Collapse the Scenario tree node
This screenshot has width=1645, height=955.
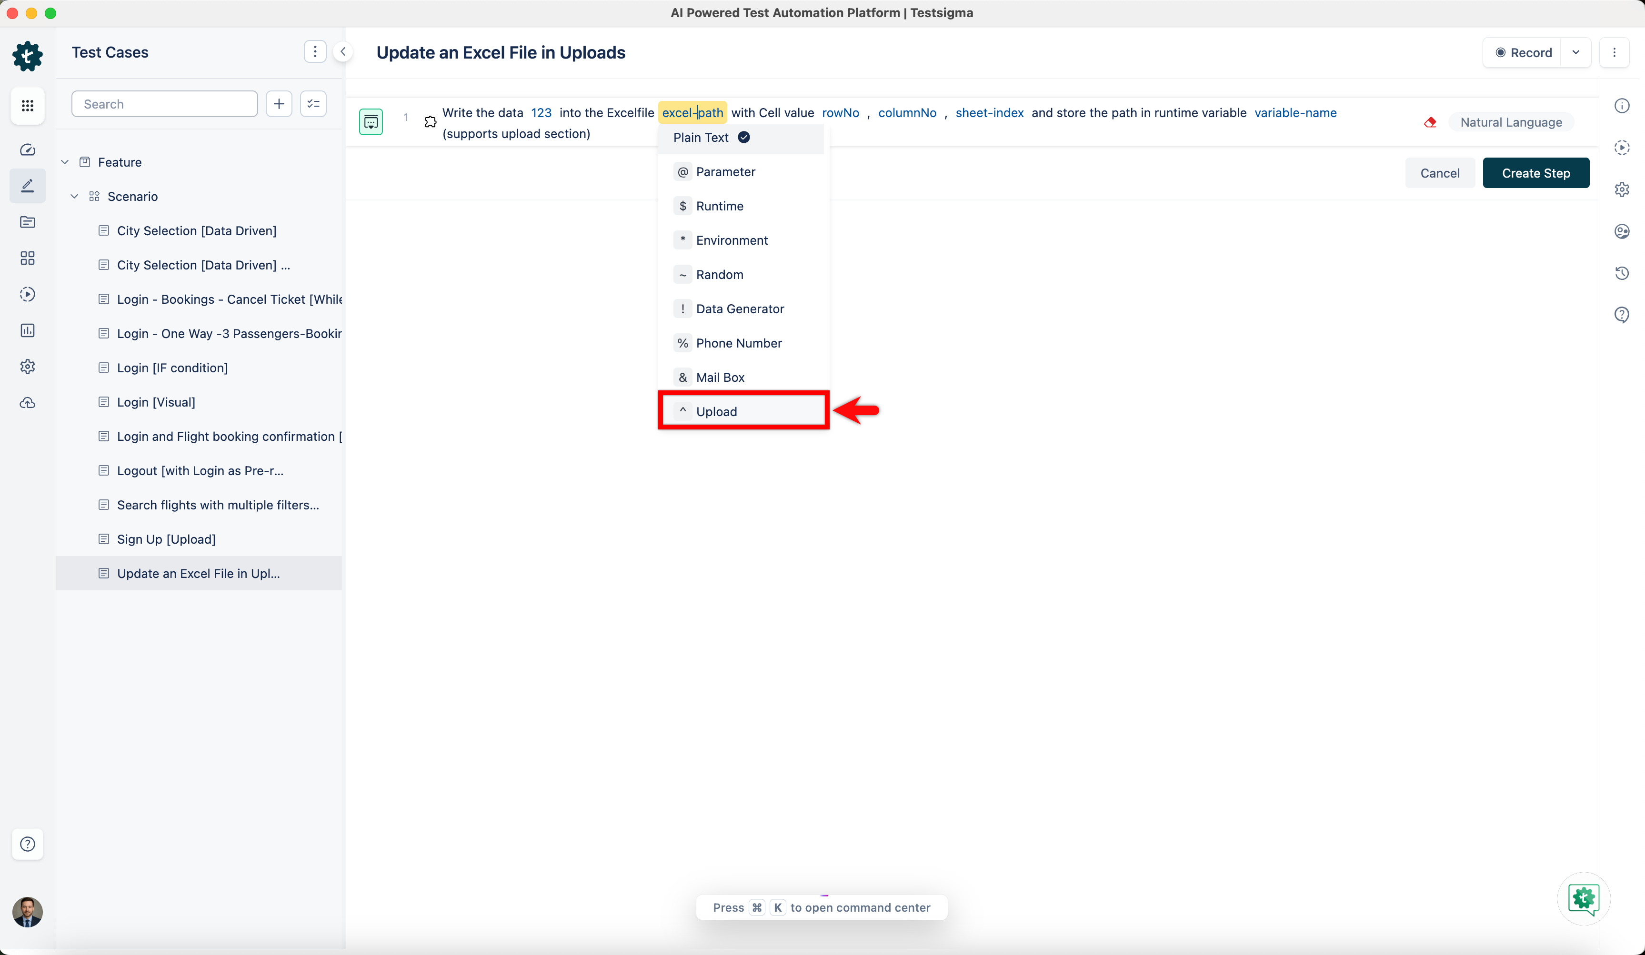74,196
